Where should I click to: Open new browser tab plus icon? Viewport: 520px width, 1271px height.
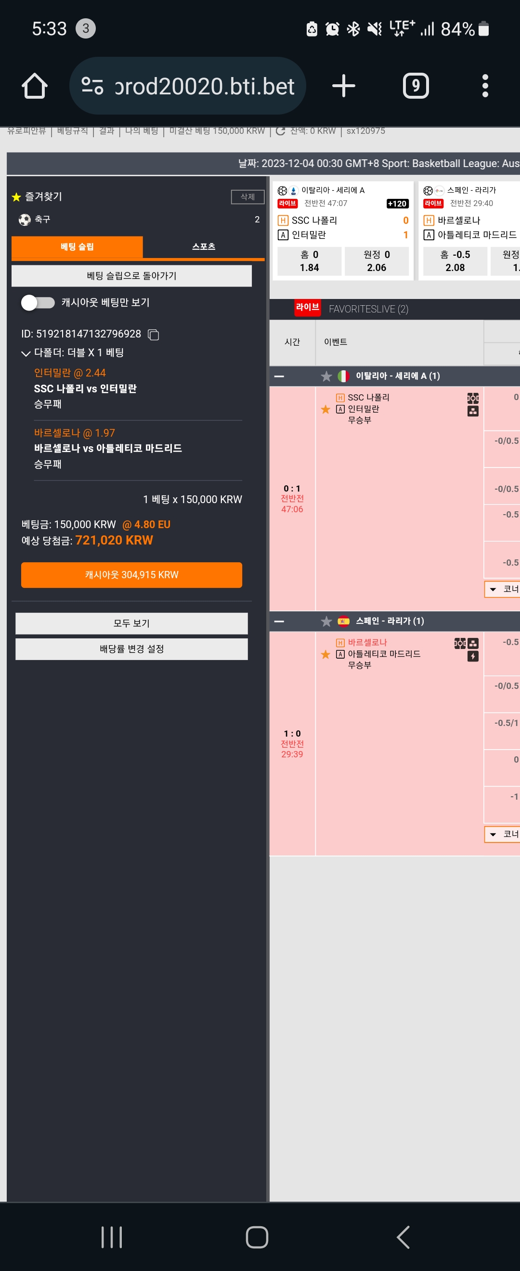343,86
